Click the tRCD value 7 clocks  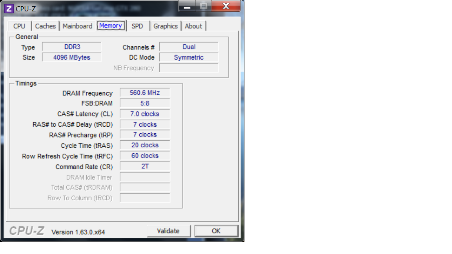(145, 124)
